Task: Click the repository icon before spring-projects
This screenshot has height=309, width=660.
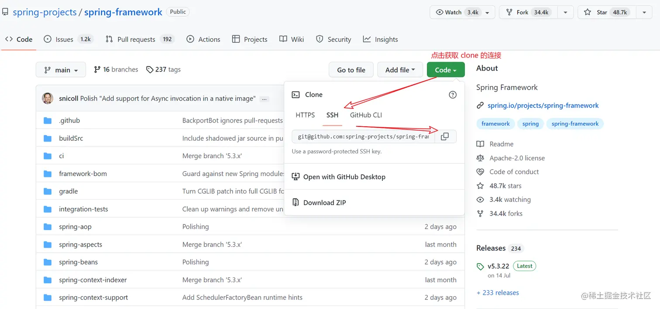Action: [x=5, y=12]
